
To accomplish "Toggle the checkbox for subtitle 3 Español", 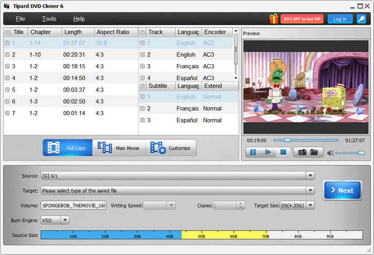I will click(143, 120).
